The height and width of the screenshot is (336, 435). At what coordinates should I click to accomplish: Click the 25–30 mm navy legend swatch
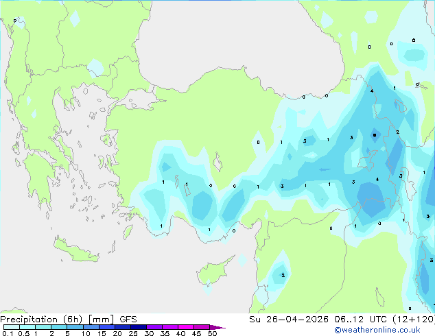(138, 327)
